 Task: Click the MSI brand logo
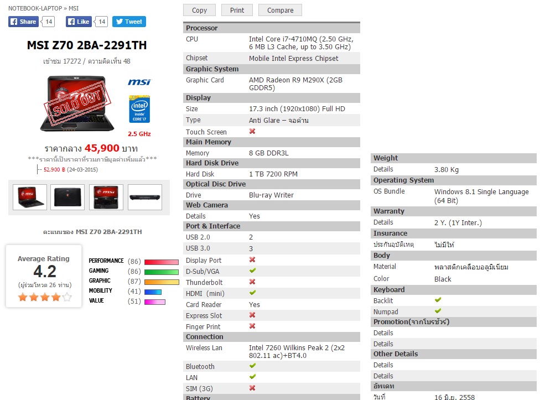click(139, 82)
